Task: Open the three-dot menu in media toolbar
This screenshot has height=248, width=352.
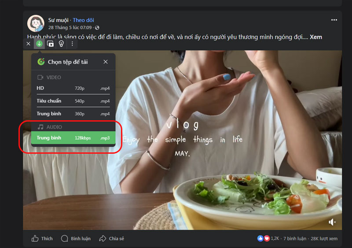Action: (72, 44)
